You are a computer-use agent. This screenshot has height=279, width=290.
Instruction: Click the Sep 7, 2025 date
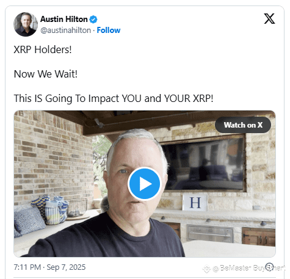[66, 267]
